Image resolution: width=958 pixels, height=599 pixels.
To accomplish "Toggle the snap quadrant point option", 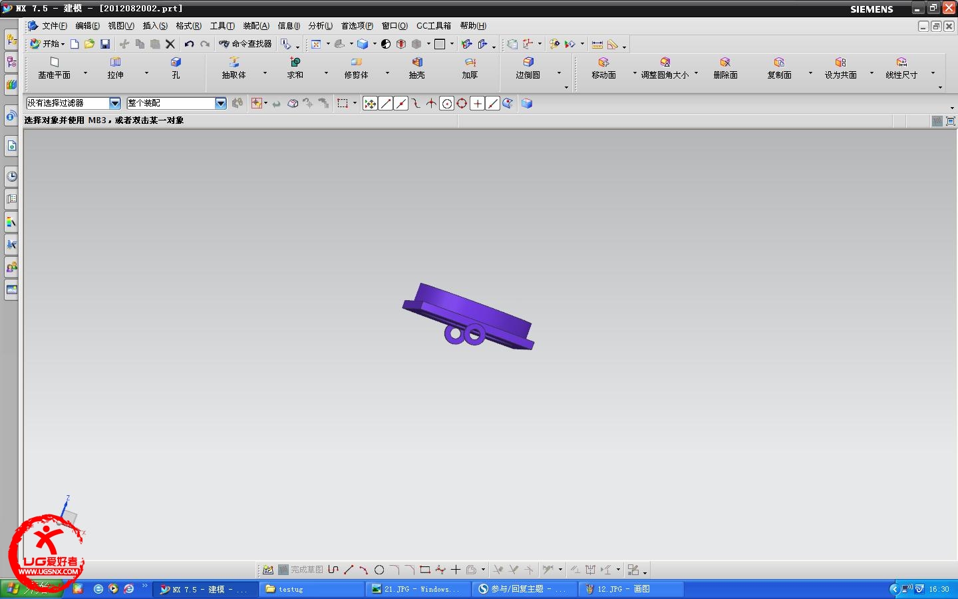I will (x=462, y=103).
